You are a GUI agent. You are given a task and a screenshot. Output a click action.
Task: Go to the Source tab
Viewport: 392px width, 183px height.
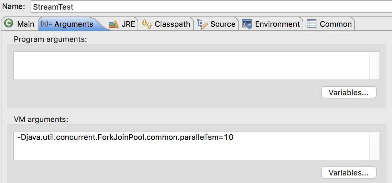(223, 24)
